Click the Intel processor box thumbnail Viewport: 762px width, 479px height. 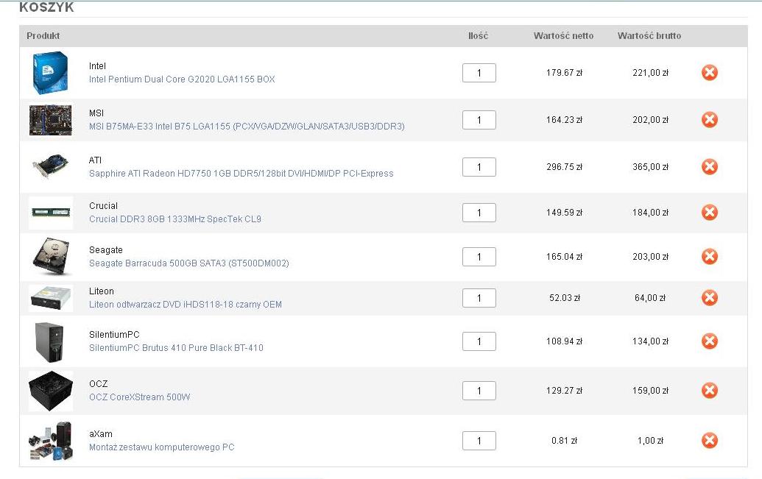(x=50, y=73)
